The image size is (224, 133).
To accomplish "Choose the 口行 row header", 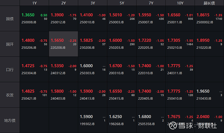I will click(10, 69).
